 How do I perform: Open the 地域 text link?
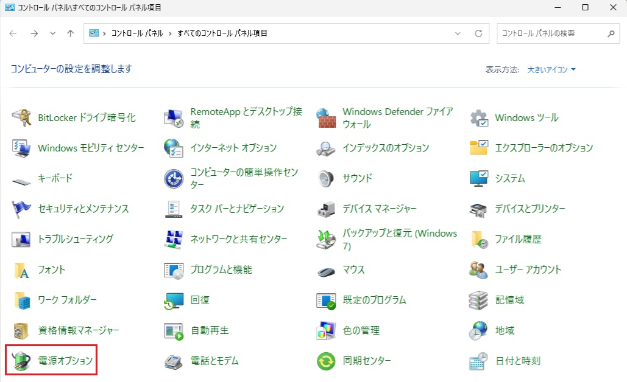point(505,330)
